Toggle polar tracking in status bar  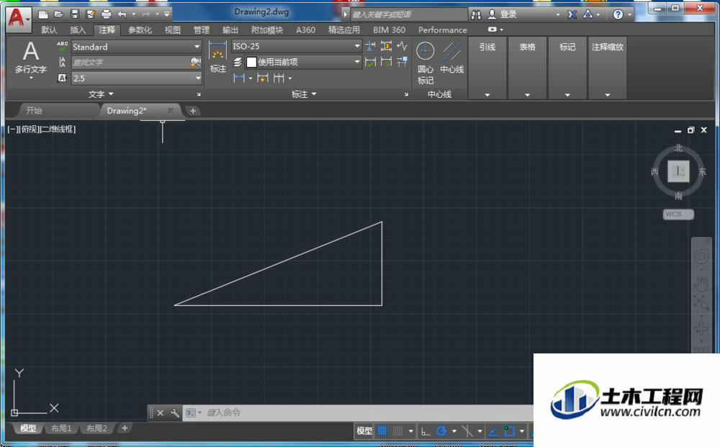[441, 431]
